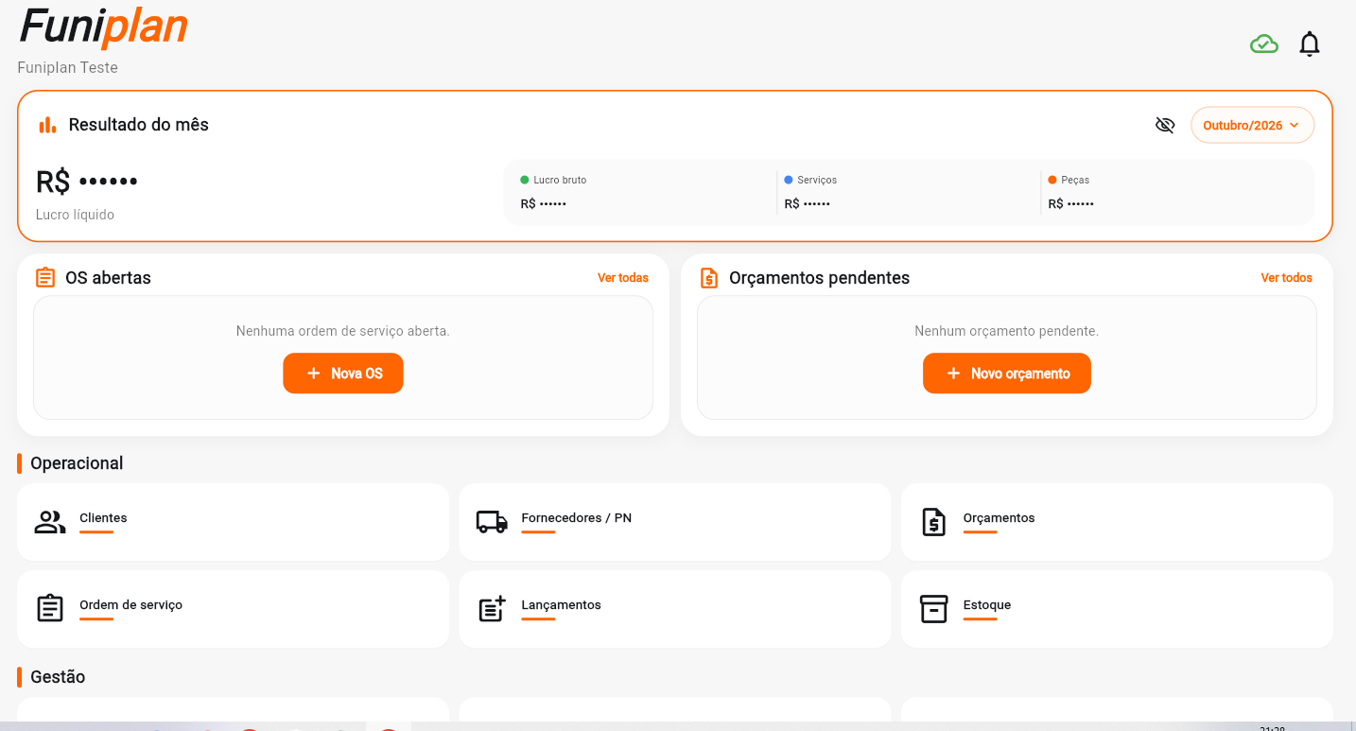Open the Orçamentos card icon under Operacional

tap(933, 522)
